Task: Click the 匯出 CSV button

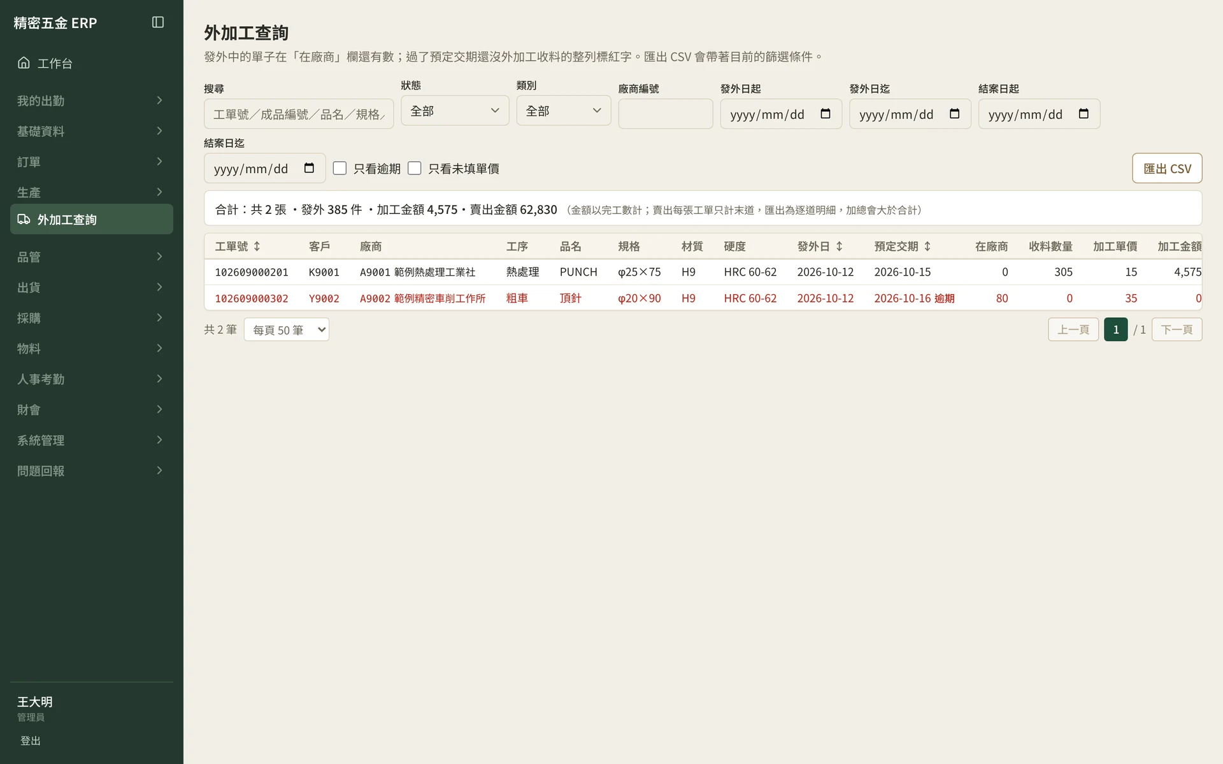Action: [1167, 168]
